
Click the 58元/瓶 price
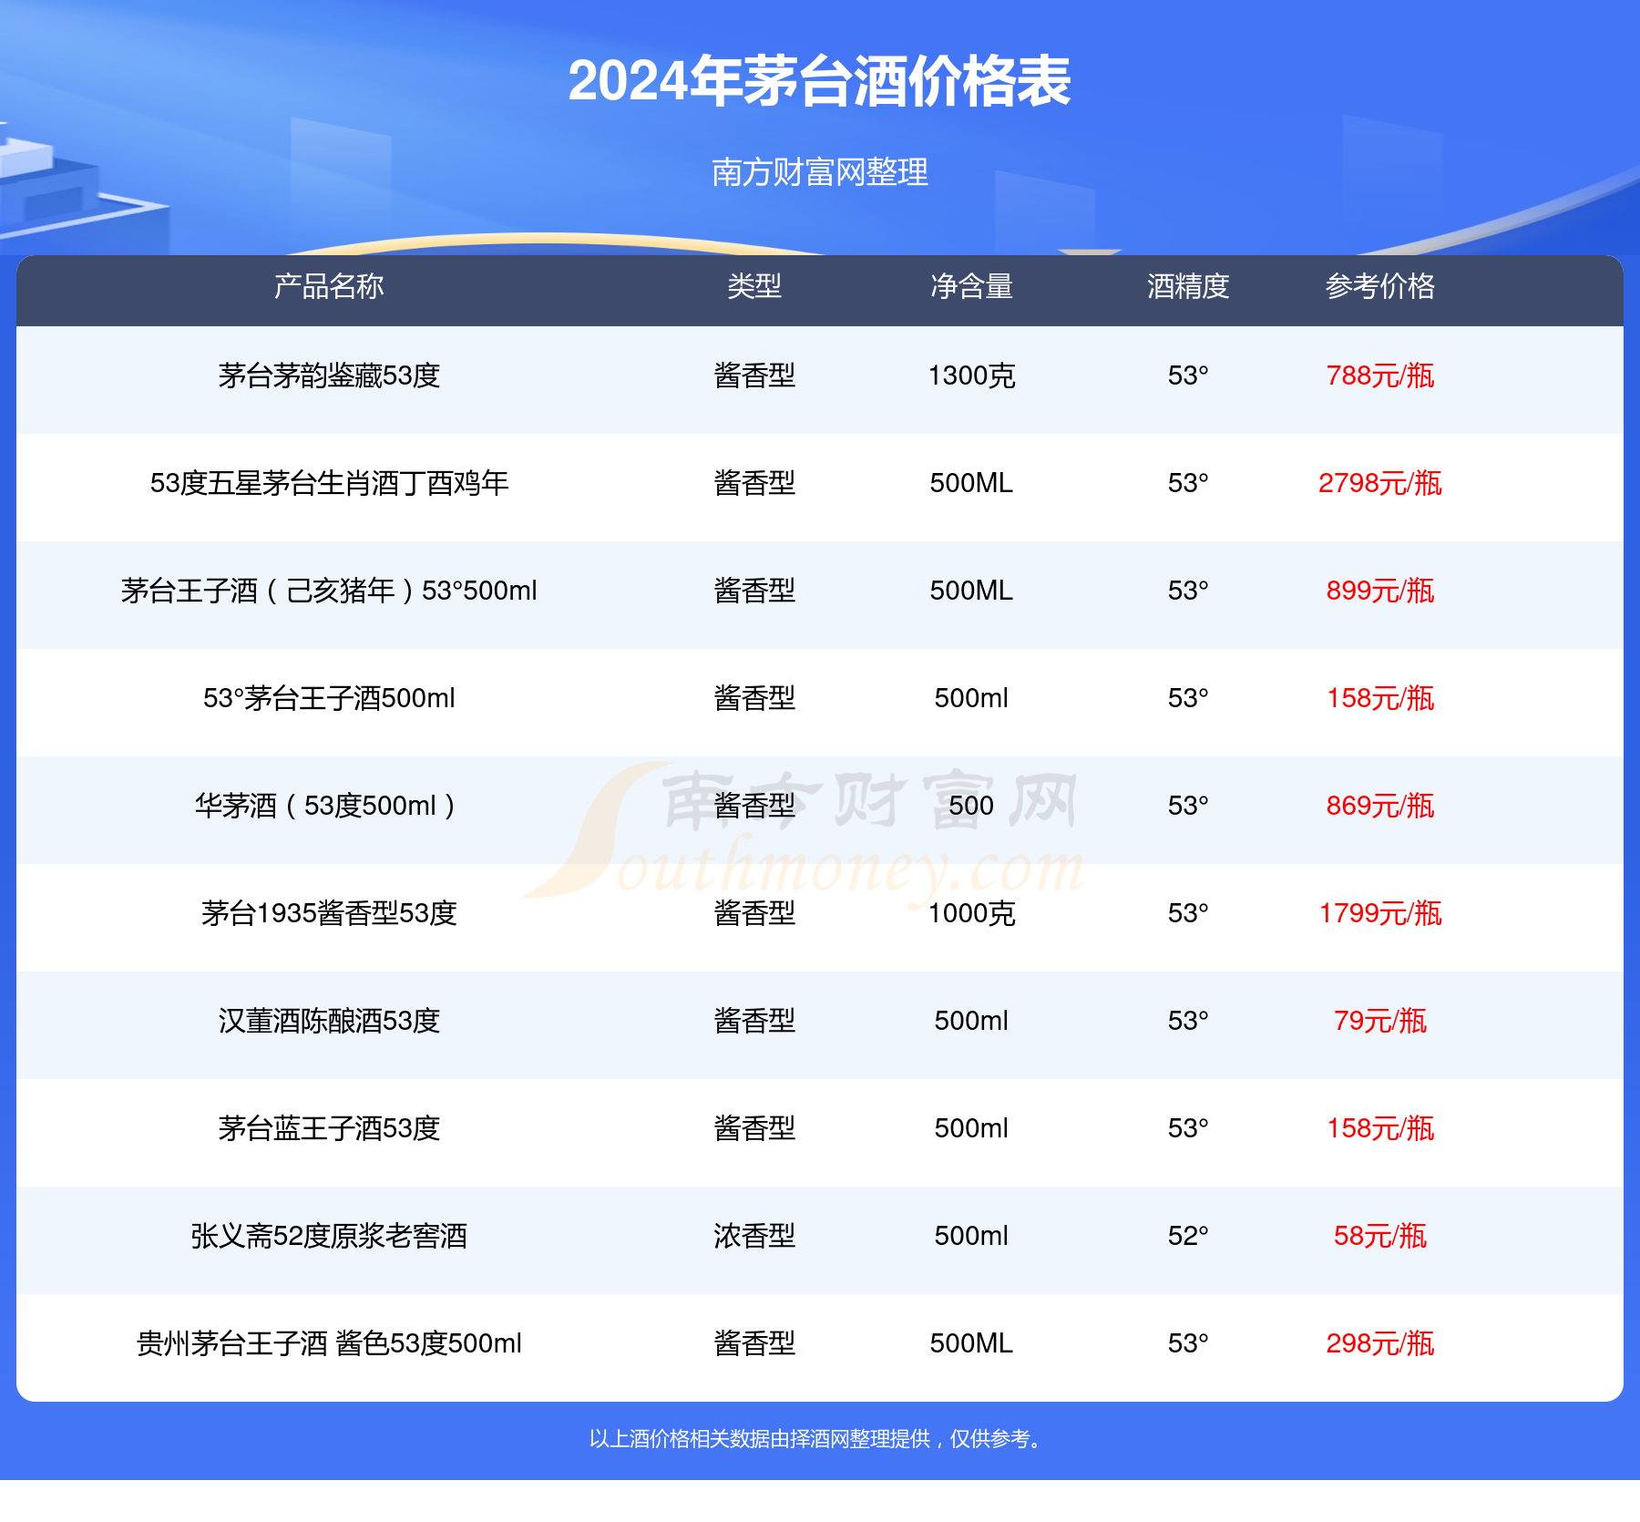pos(1380,1236)
